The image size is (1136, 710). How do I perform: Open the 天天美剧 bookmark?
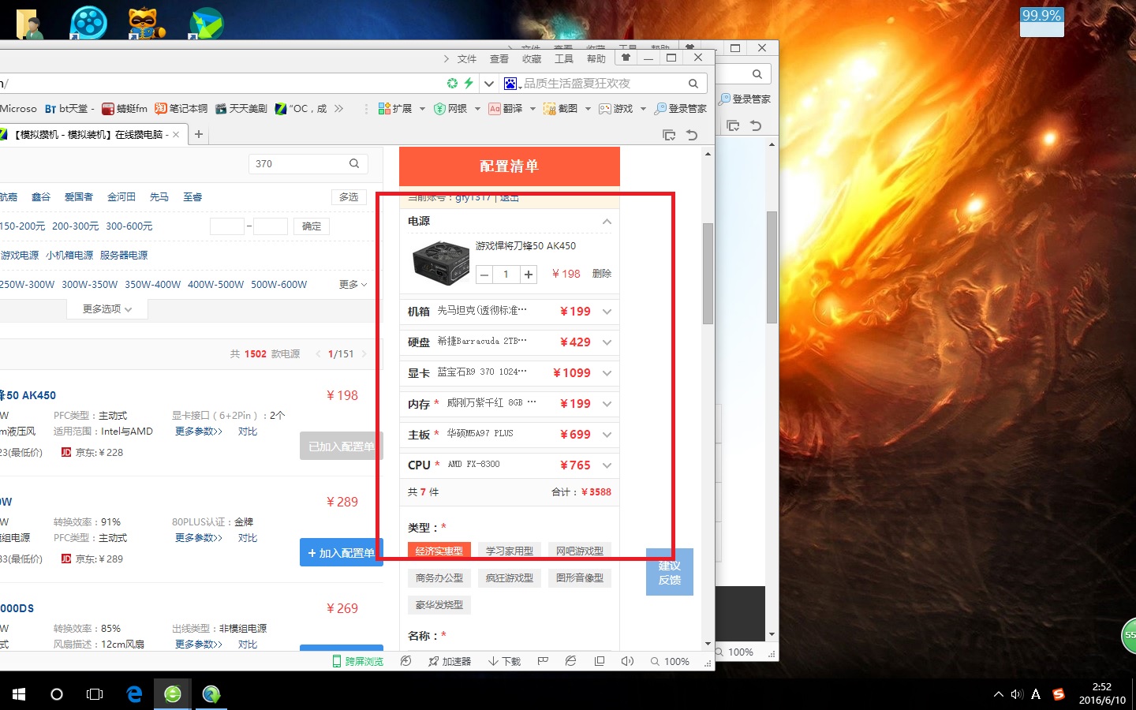241,109
